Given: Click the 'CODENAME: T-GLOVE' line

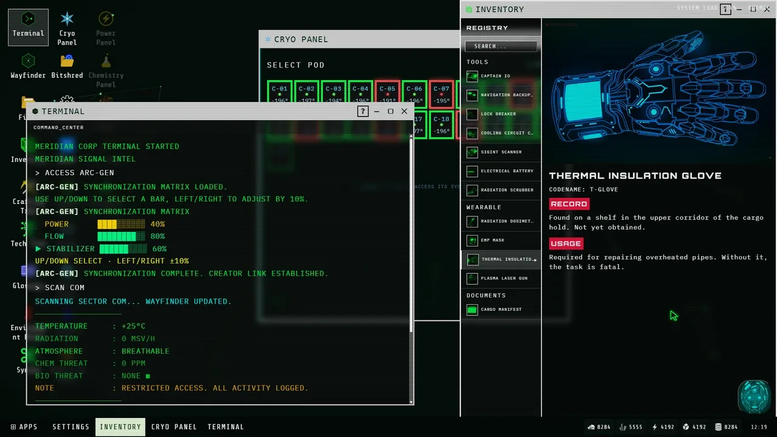Looking at the screenshot, I should (x=583, y=189).
